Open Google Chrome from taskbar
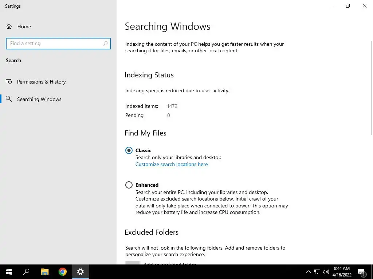Viewport: 373px width, 279px height. [x=63, y=272]
